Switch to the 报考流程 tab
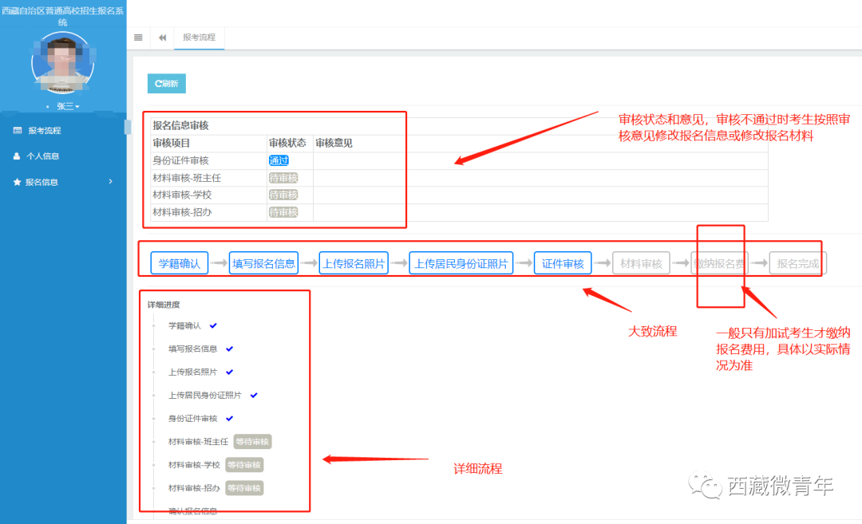This screenshot has height=524, width=862. [199, 37]
